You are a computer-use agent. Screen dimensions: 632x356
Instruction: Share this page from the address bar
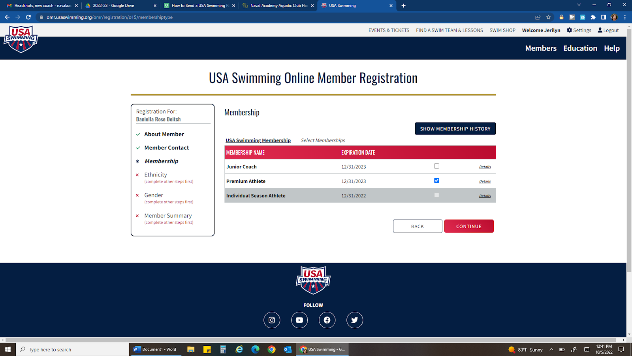[538, 17]
